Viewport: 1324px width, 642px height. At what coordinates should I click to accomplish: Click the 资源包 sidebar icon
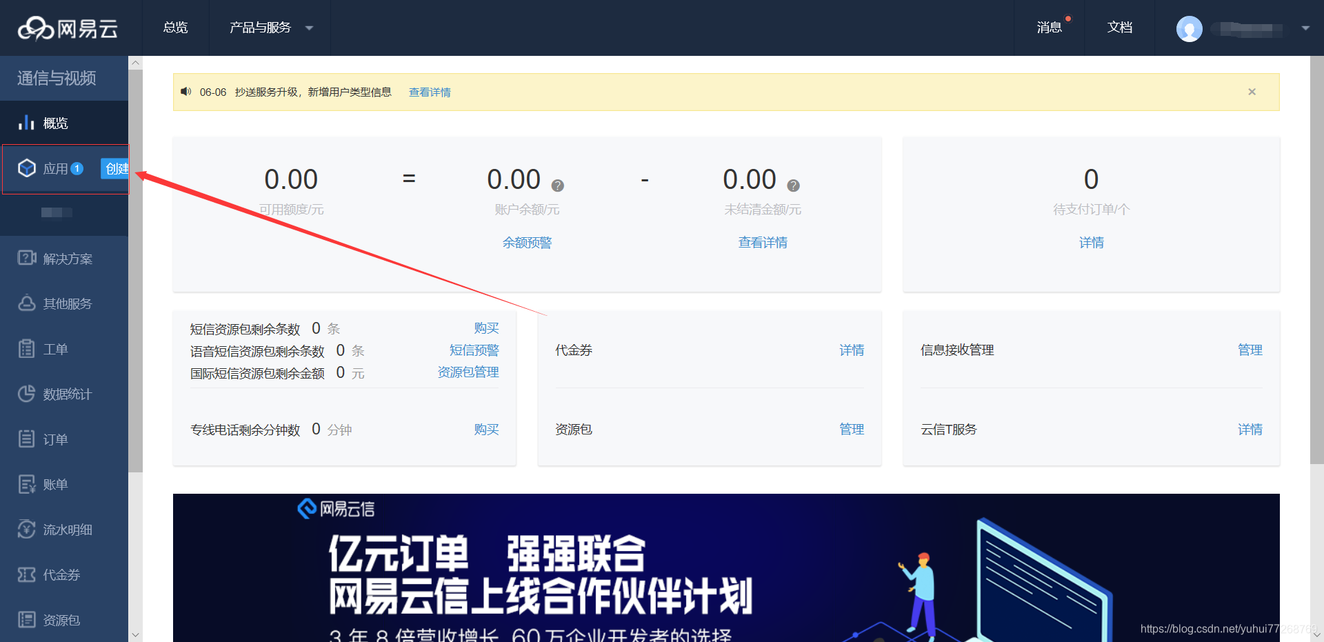coord(27,619)
